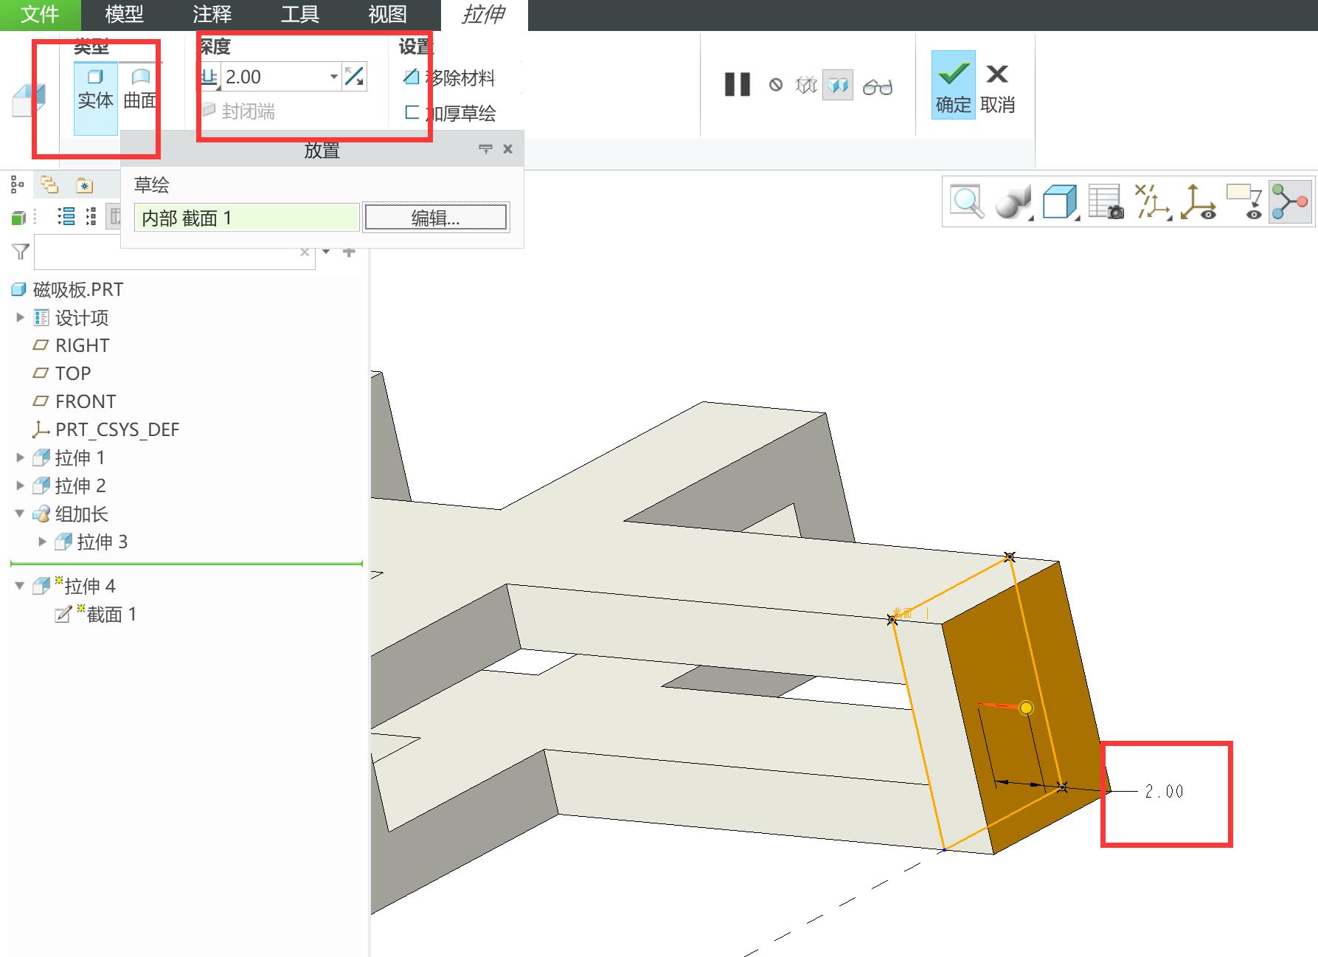Collapse the 组加长 group node
The width and height of the screenshot is (1318, 957).
pos(21,514)
